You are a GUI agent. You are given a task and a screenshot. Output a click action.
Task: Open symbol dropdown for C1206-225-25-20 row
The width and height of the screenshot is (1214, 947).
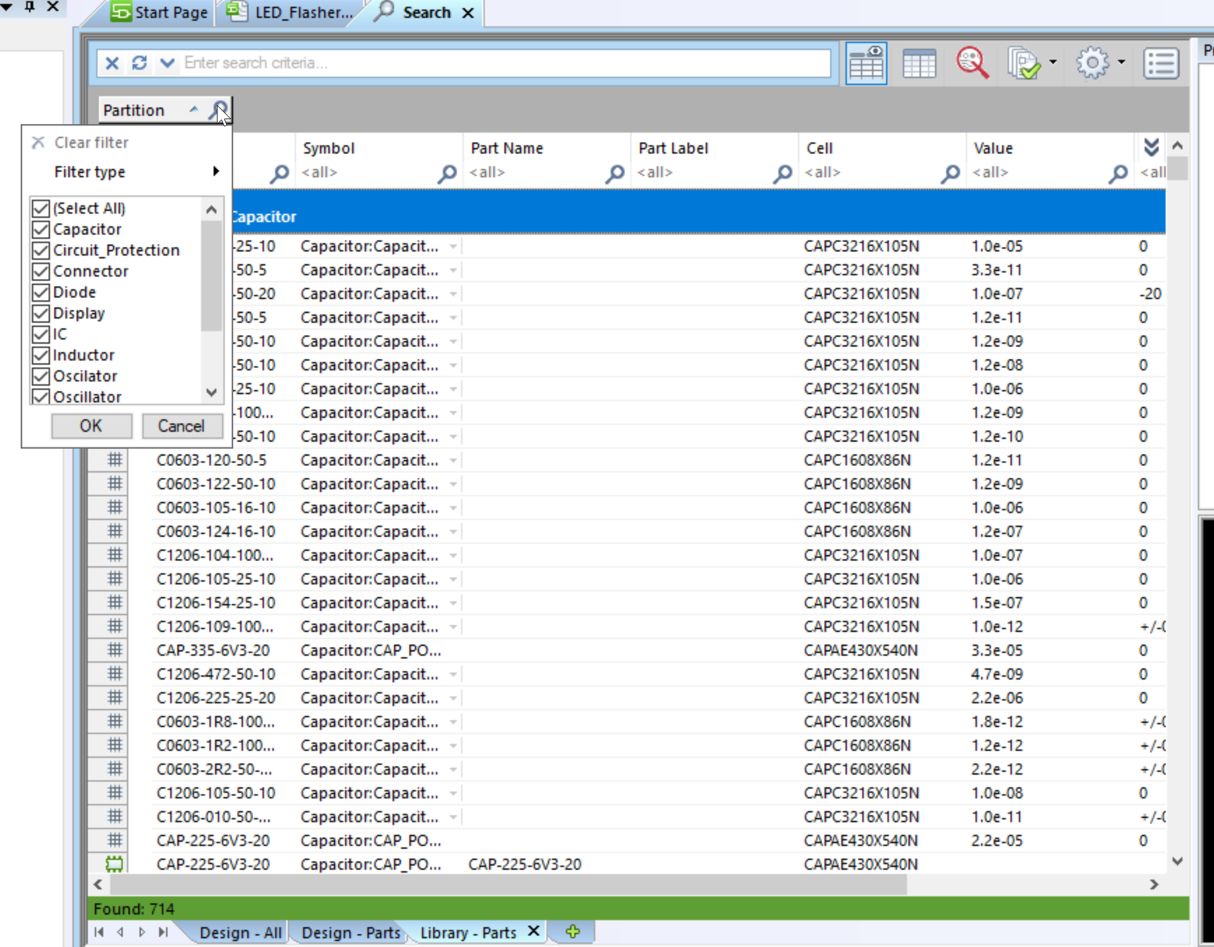click(454, 698)
